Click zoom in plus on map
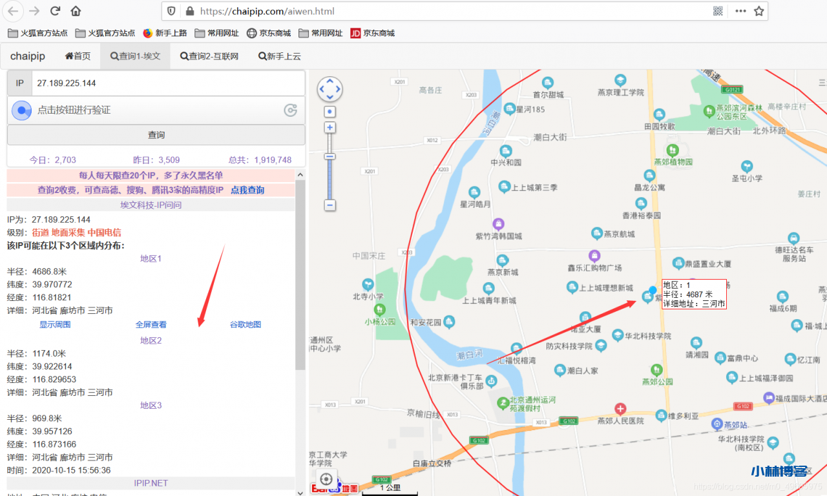This screenshot has height=496, width=827. tap(330, 128)
